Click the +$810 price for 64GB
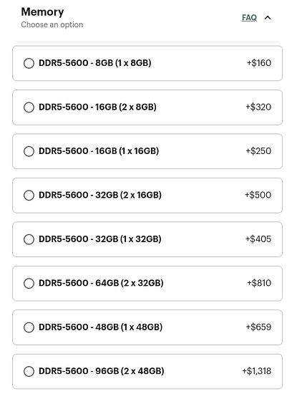This screenshot has height=394, width=297. (259, 283)
